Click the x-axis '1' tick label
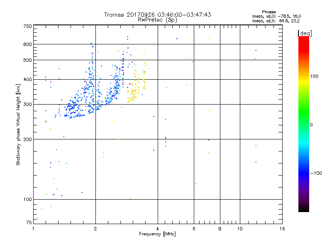The width and height of the screenshot is (332, 249). [x=33, y=229]
